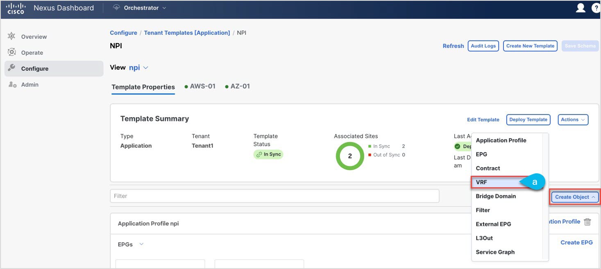Delete Application Profile npi with trash icon
601x269 pixels.
587,222
